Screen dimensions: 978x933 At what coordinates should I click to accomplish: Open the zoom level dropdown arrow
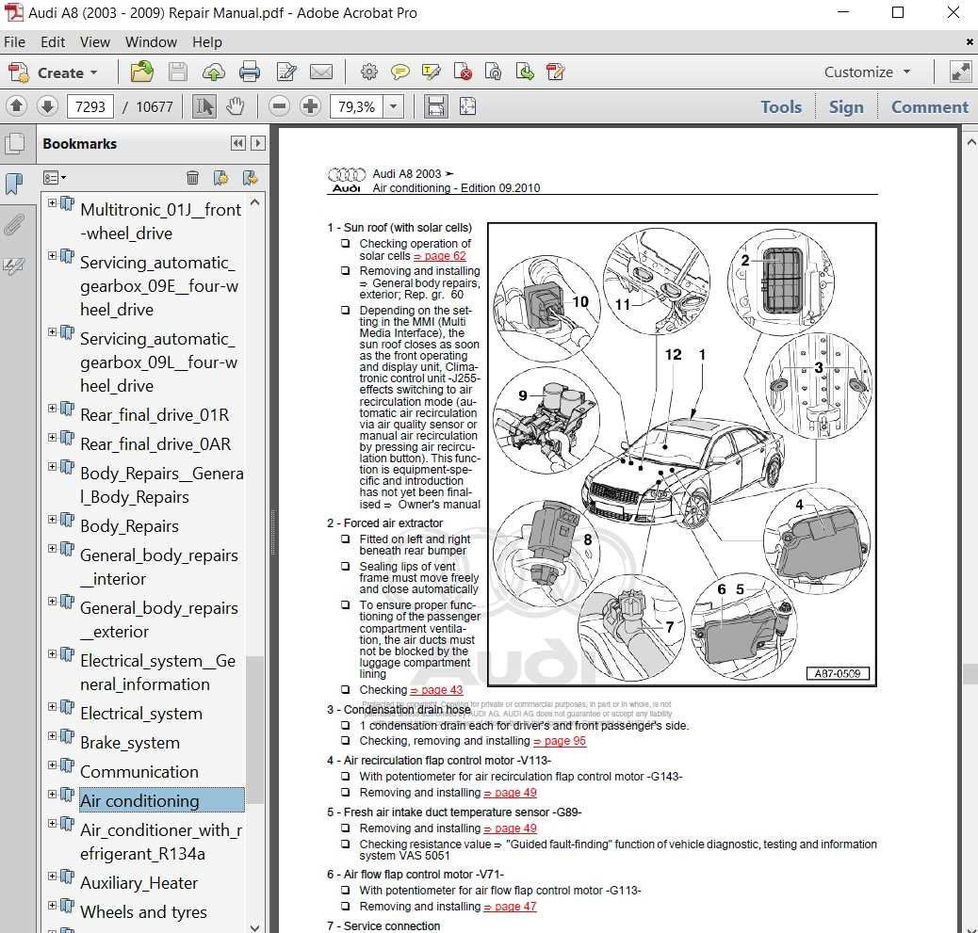(x=394, y=106)
